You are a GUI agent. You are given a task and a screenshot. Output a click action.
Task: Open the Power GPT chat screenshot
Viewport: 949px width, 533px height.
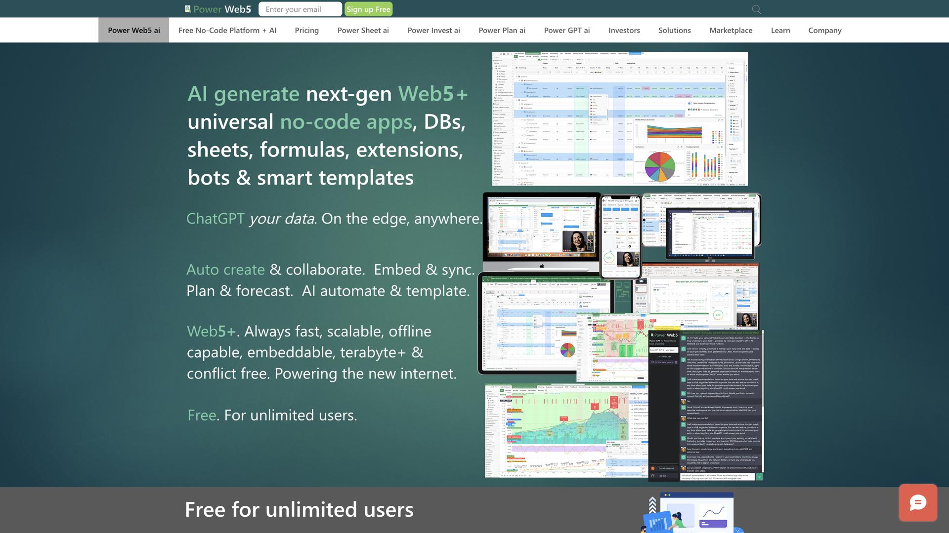[706, 405]
